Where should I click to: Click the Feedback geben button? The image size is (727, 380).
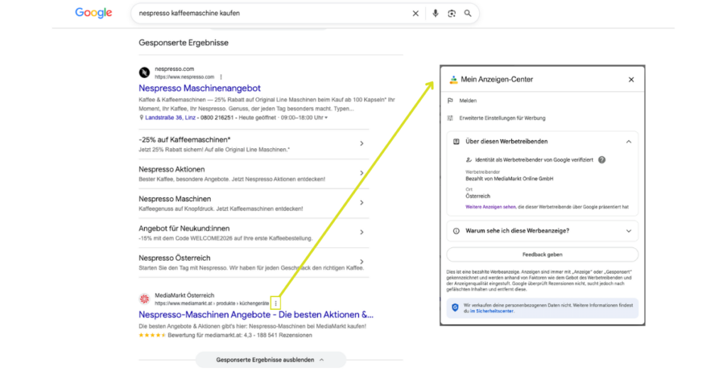pyautogui.click(x=542, y=255)
